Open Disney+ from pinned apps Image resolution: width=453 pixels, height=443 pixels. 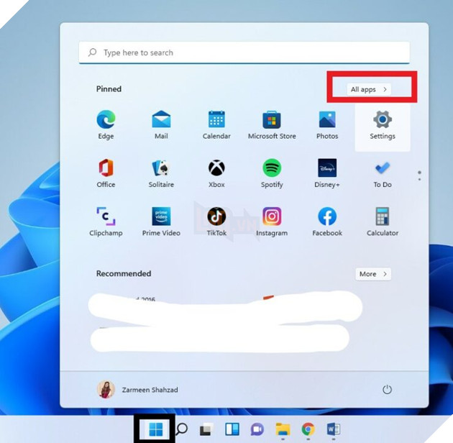tap(327, 173)
